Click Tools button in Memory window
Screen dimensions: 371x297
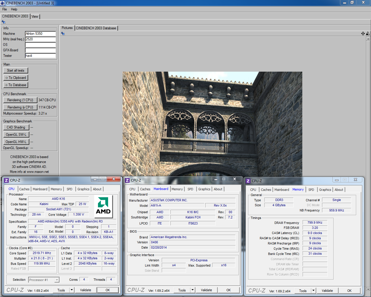coord(303,291)
